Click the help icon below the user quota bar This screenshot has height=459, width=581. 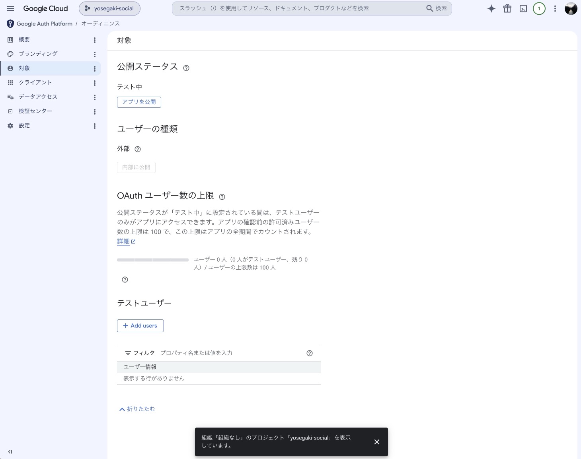click(x=125, y=280)
